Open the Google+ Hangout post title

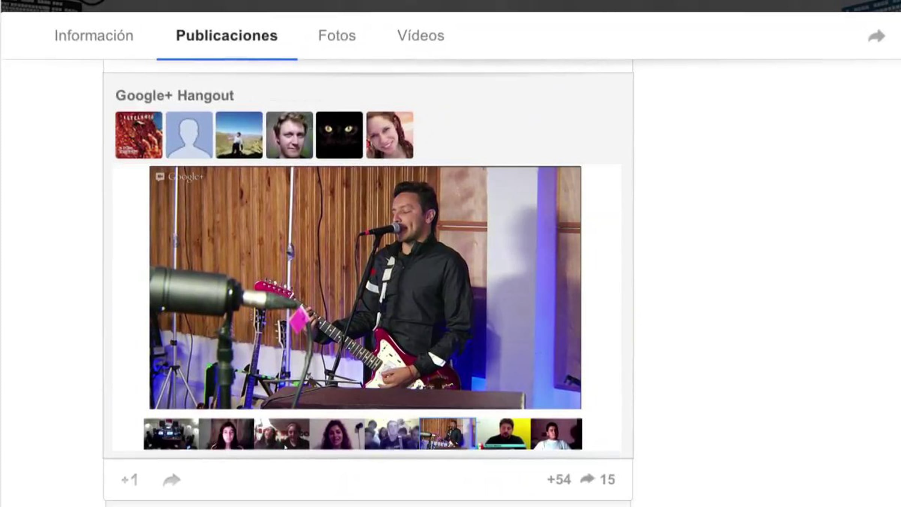(175, 95)
